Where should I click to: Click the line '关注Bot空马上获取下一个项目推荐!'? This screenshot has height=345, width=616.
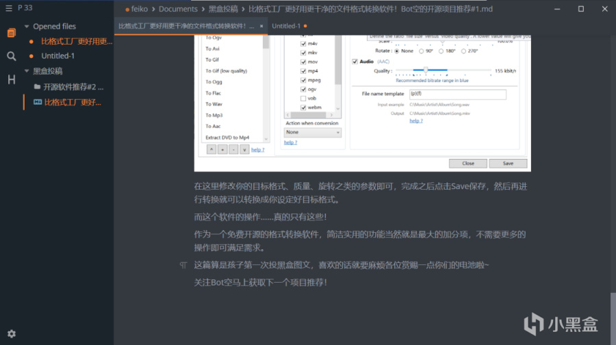click(260, 283)
